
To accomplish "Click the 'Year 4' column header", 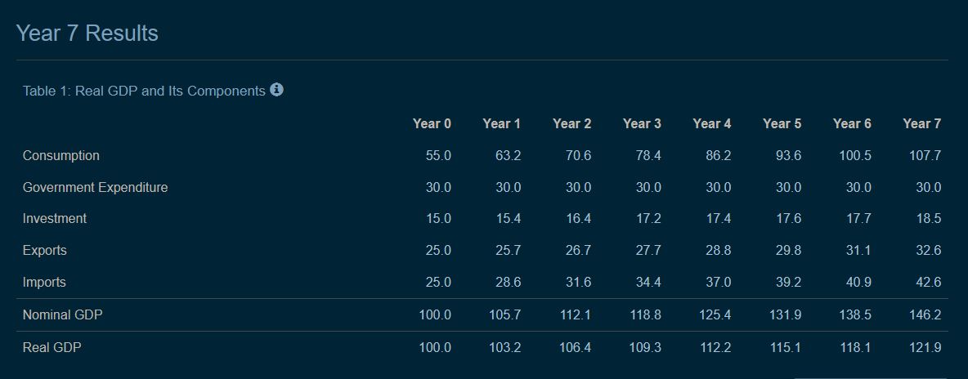I will [x=712, y=123].
